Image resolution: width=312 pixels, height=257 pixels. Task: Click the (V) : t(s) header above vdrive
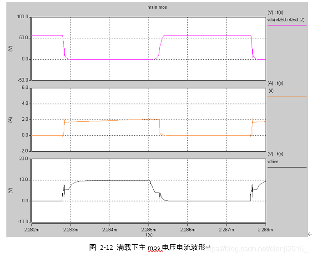tap(276, 154)
